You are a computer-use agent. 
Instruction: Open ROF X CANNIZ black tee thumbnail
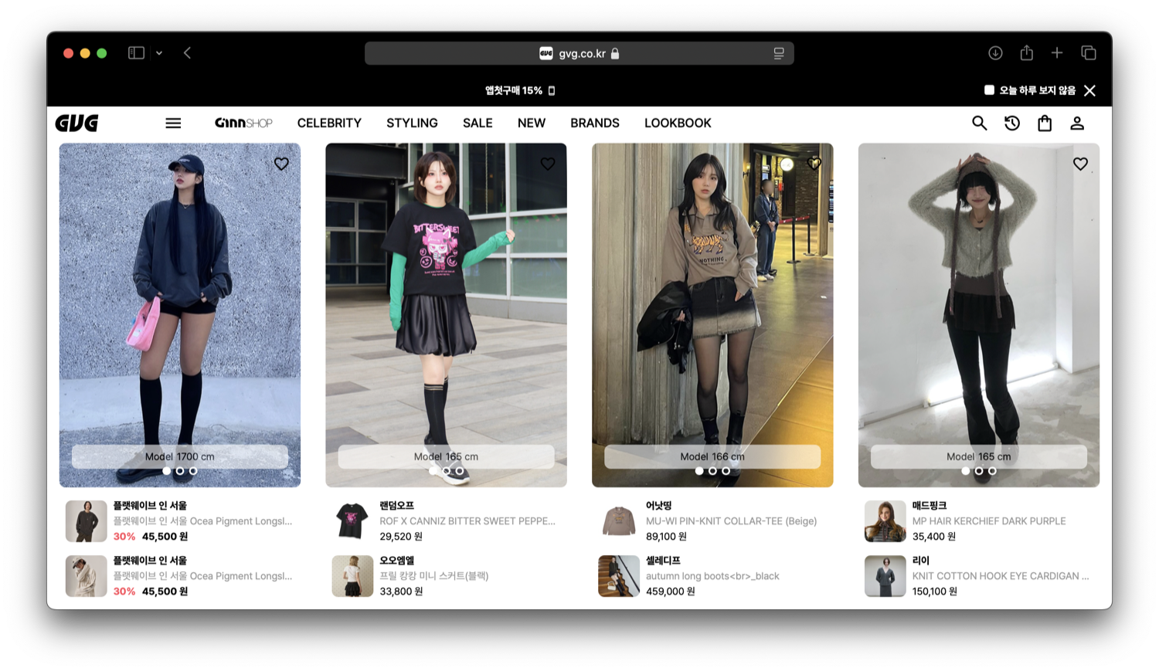point(352,521)
